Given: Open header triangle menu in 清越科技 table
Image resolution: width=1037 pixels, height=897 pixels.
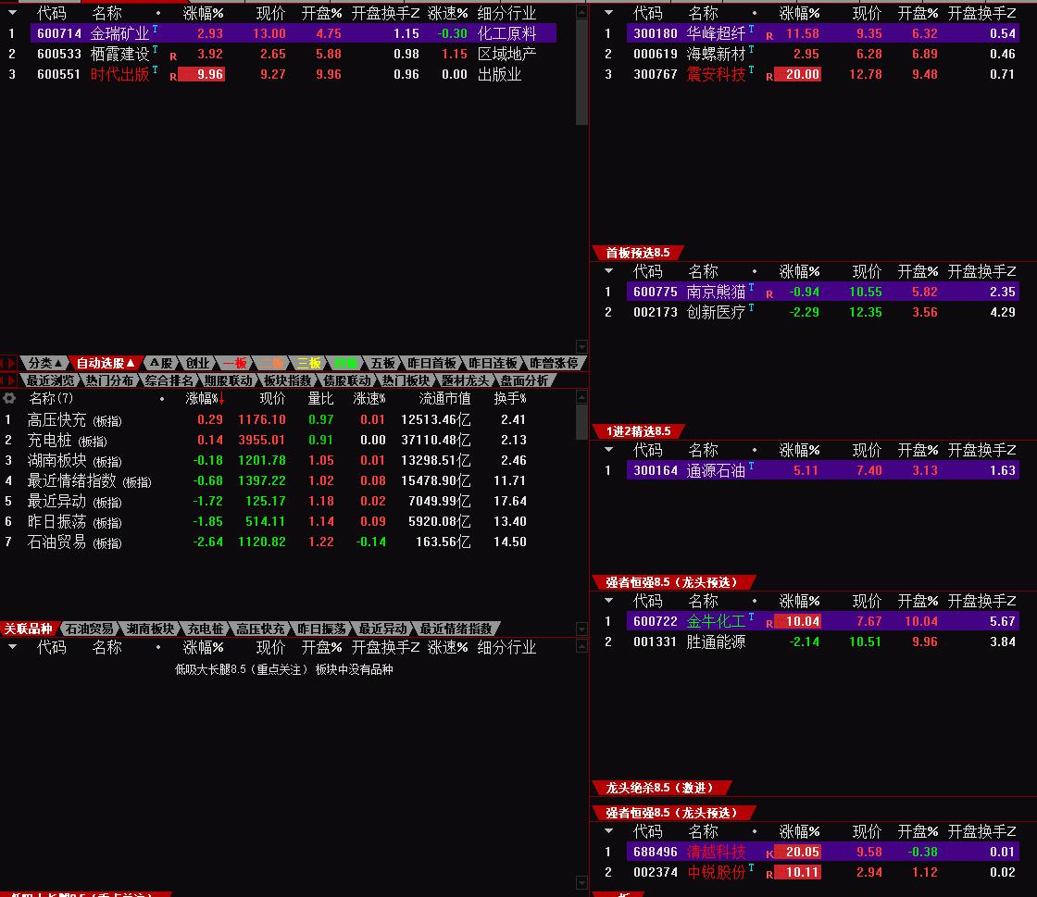Looking at the screenshot, I should pyautogui.click(x=609, y=831).
